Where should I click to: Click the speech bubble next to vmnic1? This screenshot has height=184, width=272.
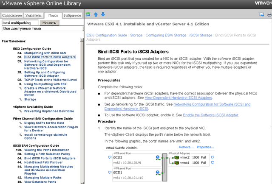(x=212, y=162)
